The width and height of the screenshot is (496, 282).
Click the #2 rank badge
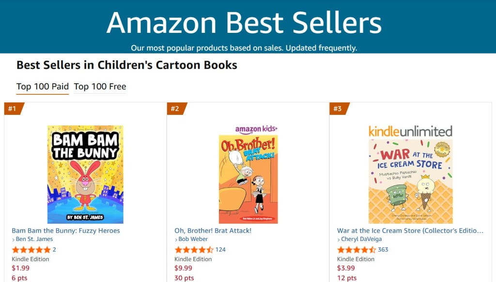[175, 109]
